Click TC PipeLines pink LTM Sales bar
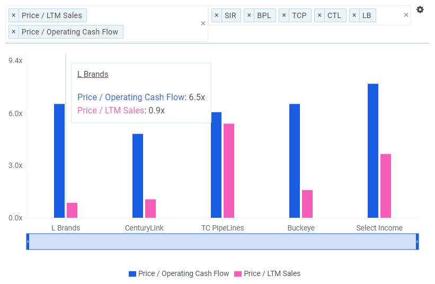This screenshot has height=284, width=435. tap(229, 171)
